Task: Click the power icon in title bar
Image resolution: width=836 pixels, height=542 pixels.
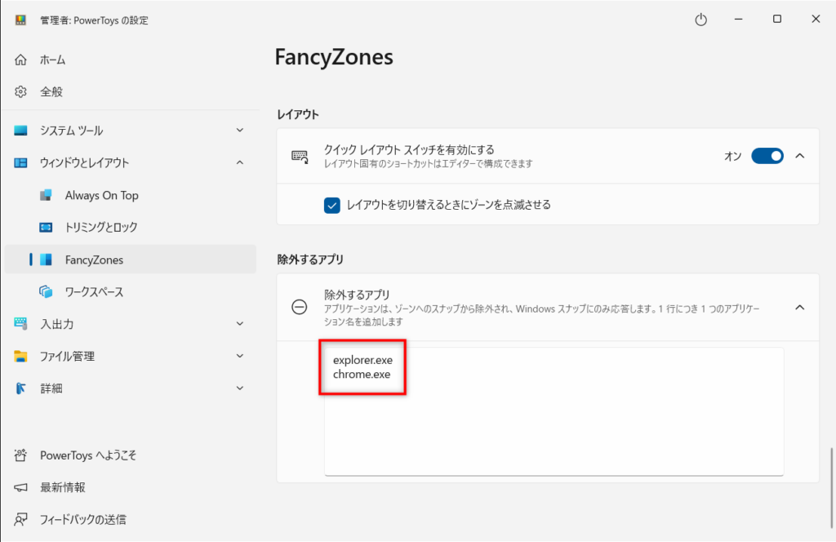Action: pos(700,20)
